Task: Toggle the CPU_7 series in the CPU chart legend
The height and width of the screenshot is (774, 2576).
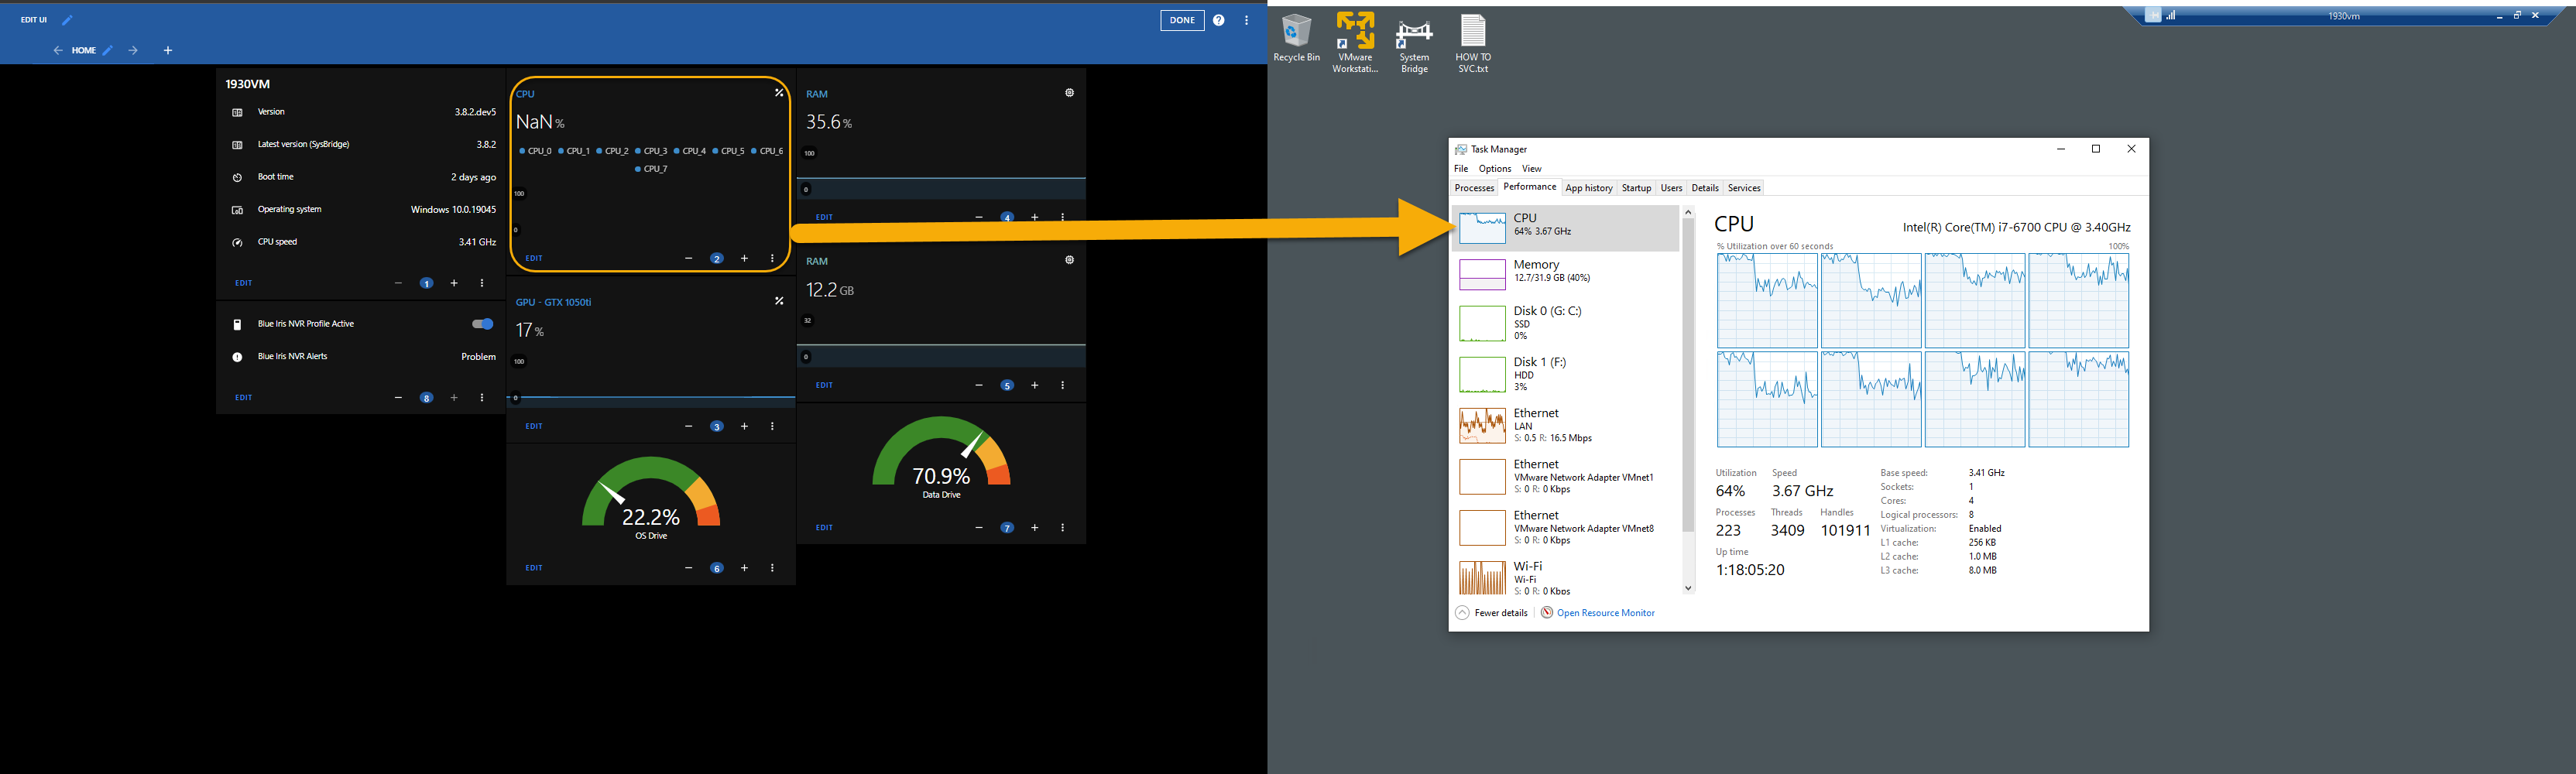Action: click(651, 168)
